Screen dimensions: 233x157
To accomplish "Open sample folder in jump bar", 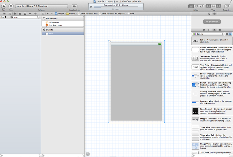I will [x=71, y=14].
